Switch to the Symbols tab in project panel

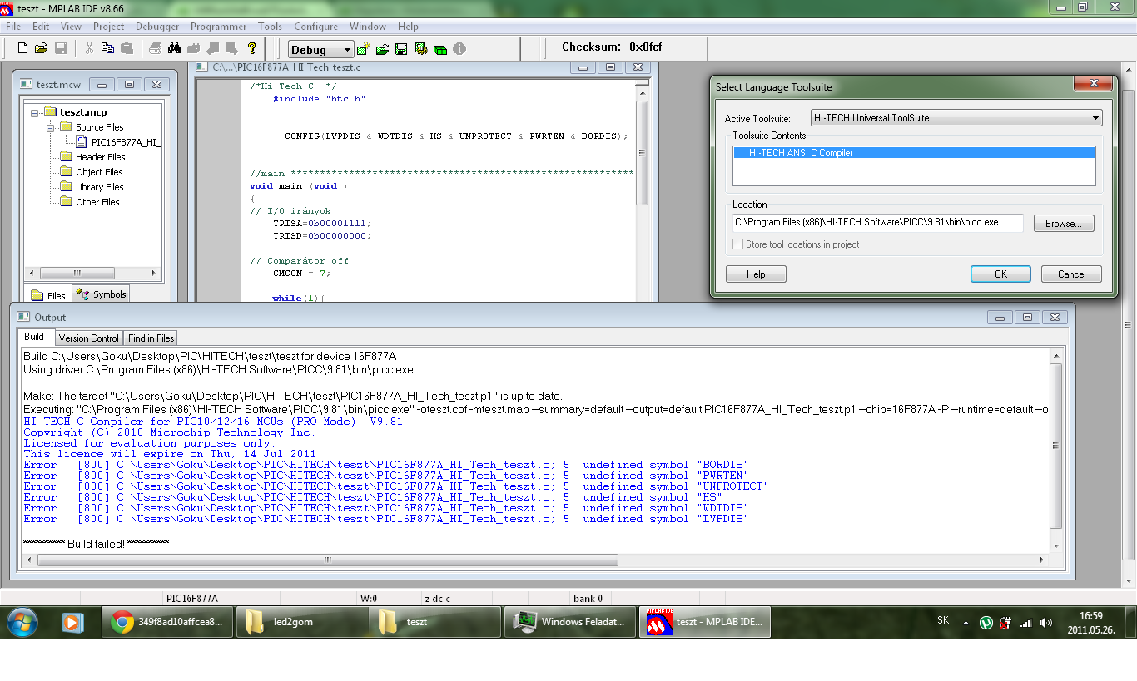102,294
